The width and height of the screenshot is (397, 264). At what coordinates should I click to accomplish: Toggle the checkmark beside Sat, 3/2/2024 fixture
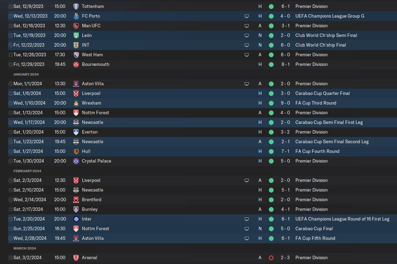10,258
